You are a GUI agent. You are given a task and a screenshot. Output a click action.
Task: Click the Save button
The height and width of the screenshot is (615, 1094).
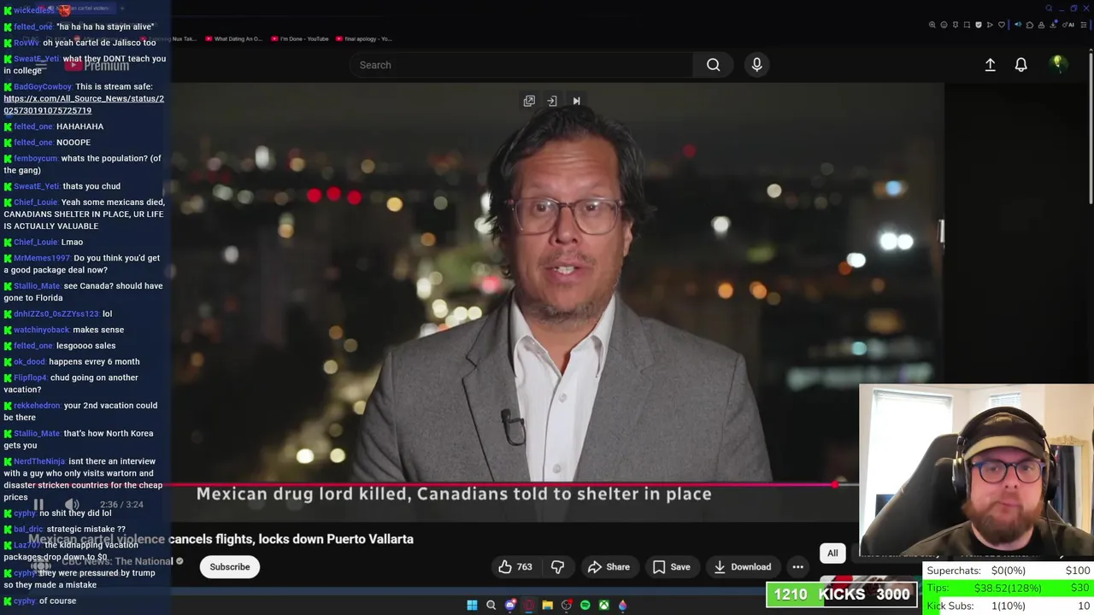(671, 566)
